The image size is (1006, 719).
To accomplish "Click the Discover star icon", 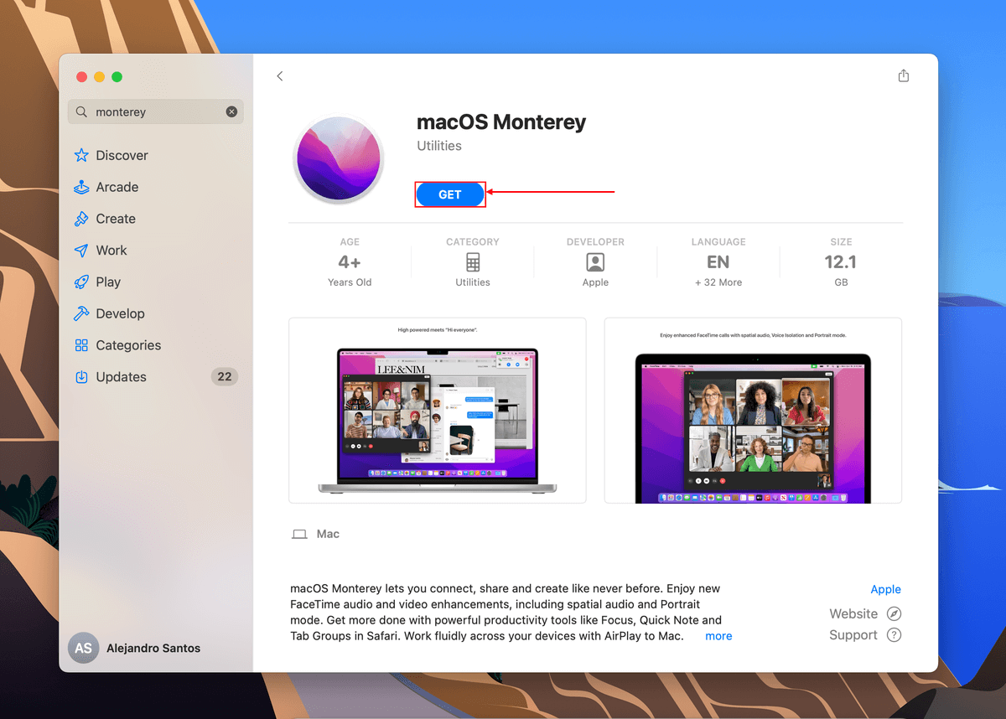I will pyautogui.click(x=81, y=155).
